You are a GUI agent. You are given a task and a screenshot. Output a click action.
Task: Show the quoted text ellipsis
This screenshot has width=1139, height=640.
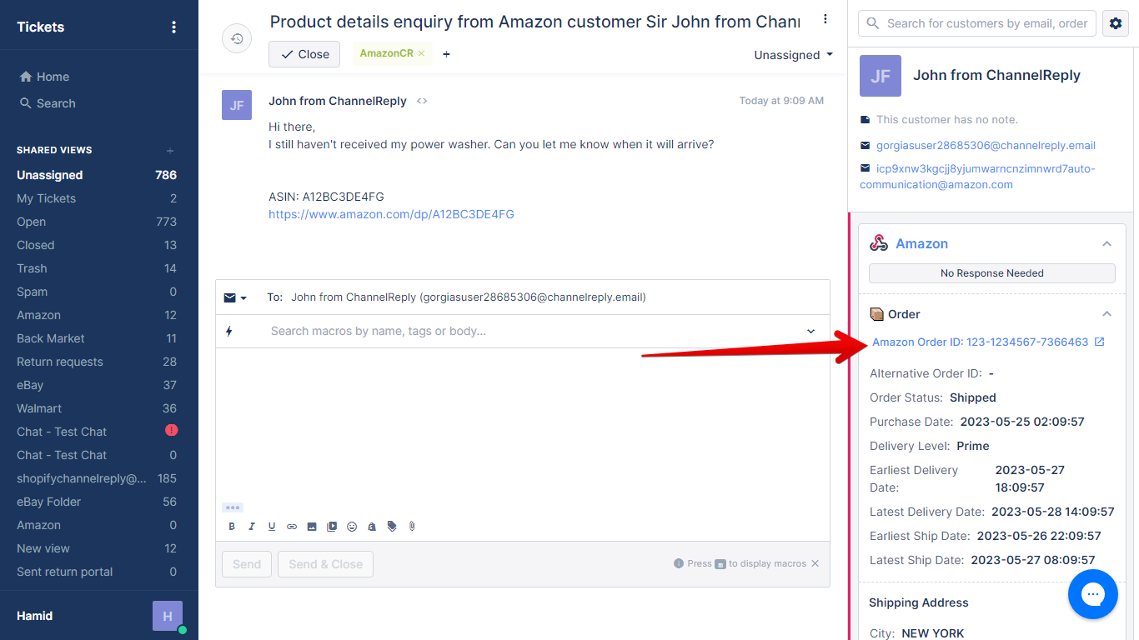coord(233,507)
